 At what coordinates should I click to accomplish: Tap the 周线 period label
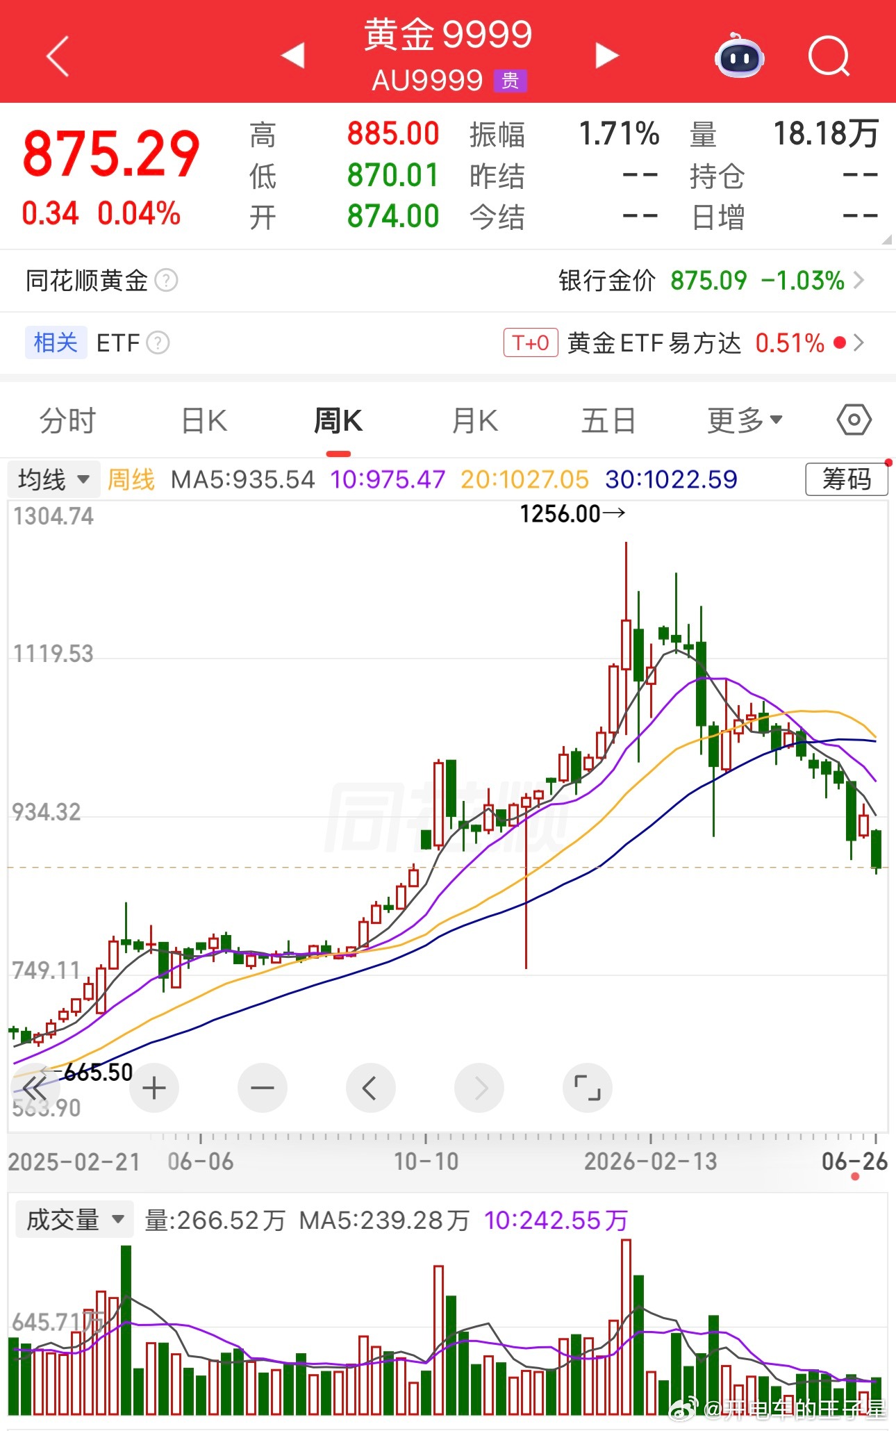point(131,479)
